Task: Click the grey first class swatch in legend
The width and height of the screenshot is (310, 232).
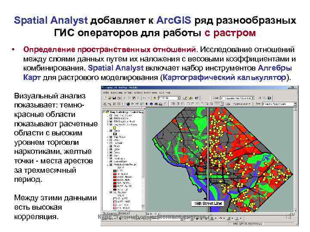Action: click(115, 171)
